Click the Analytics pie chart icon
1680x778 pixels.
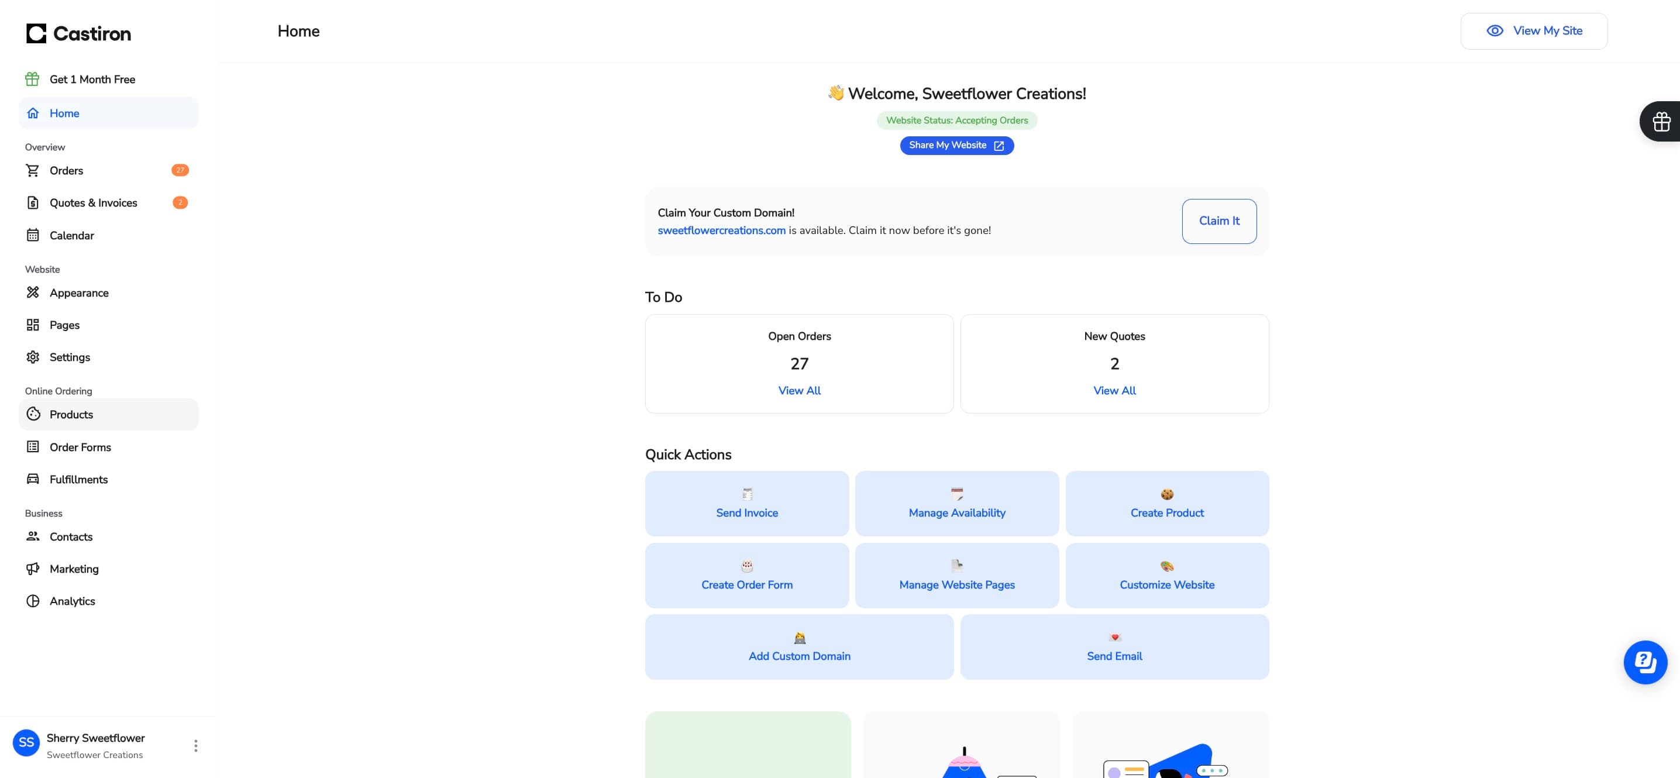pos(33,601)
